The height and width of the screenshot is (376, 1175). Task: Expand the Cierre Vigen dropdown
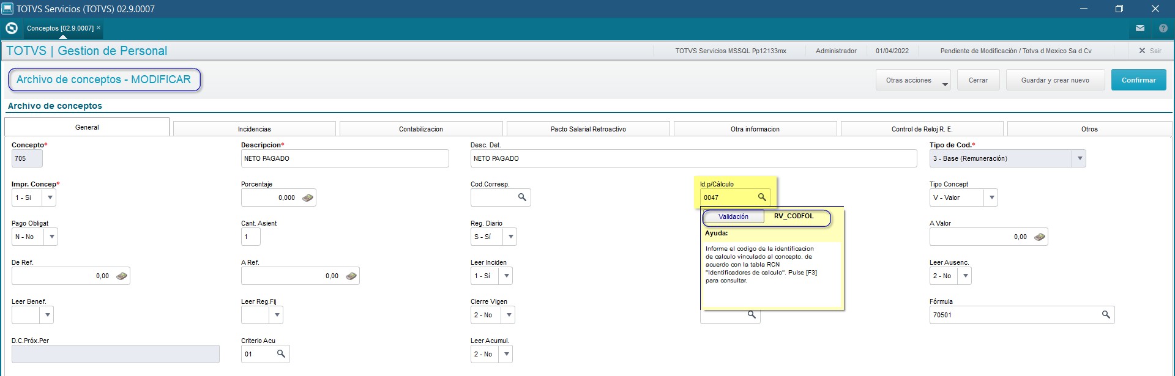(x=508, y=315)
